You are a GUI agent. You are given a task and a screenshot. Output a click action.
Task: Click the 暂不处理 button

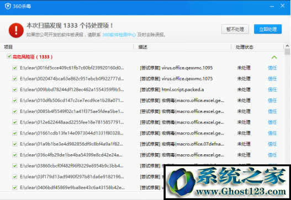tap(235, 29)
